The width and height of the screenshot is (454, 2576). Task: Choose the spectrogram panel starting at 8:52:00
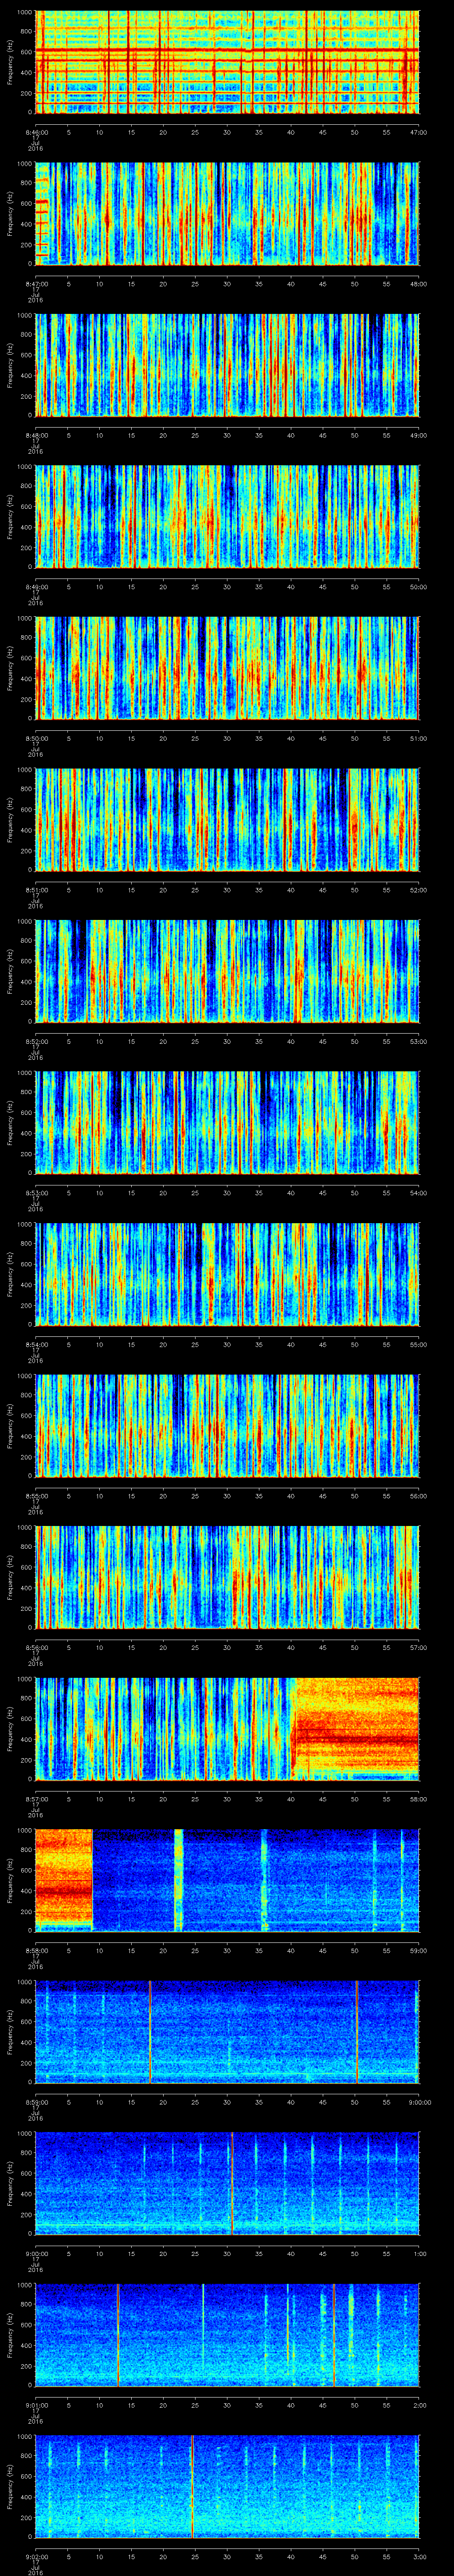click(x=227, y=971)
